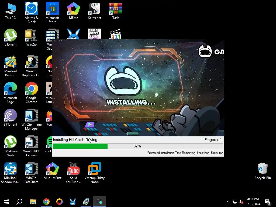Image resolution: width=276 pixels, height=207 pixels.
Task: Open File Explorer from the taskbar
Action: (33, 202)
